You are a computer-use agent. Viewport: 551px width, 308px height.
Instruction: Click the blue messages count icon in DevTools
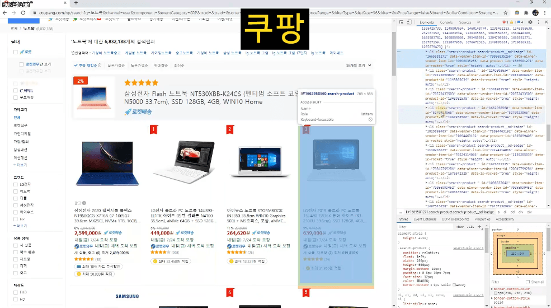tap(520, 22)
